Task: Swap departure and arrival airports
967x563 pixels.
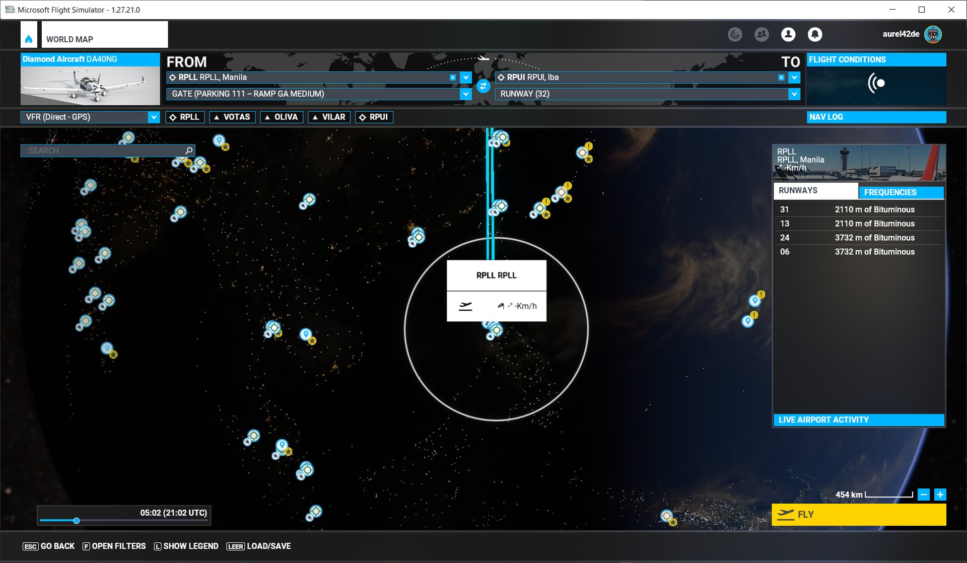Action: (483, 86)
